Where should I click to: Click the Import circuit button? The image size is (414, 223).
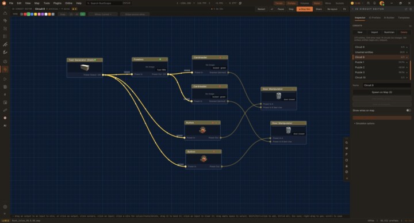tap(374, 32)
